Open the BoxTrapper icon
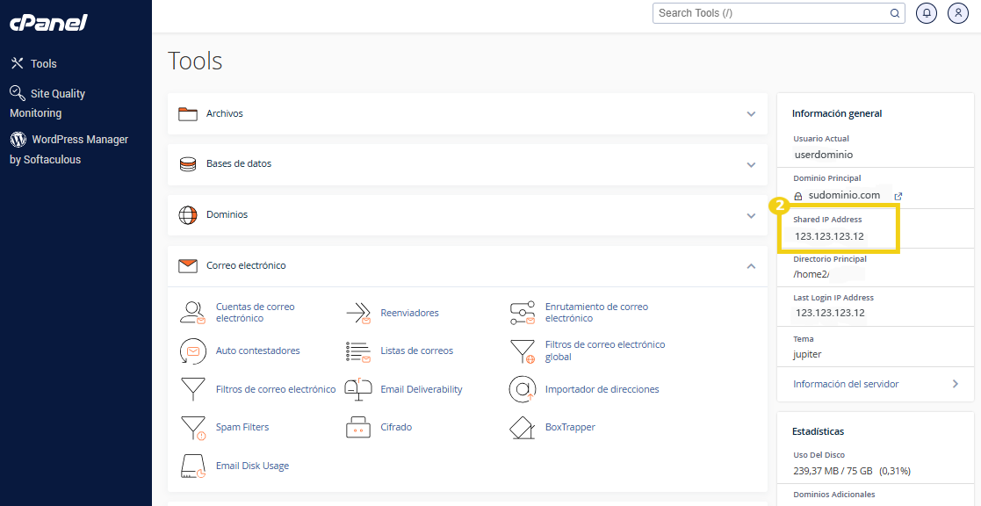Image resolution: width=981 pixels, height=506 pixels. click(522, 428)
